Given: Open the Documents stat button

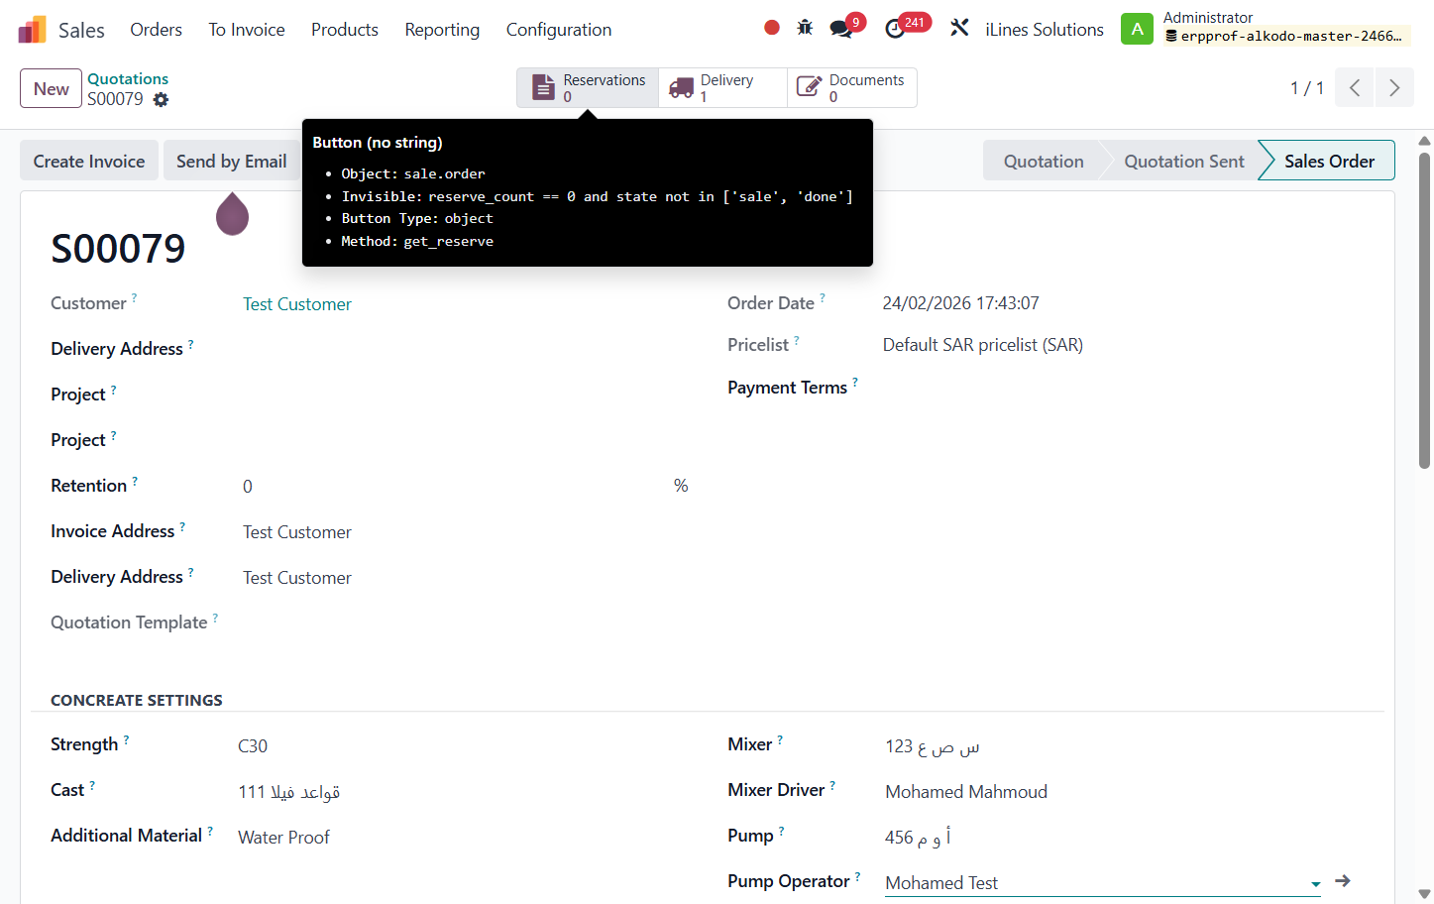Looking at the screenshot, I should click(x=852, y=88).
